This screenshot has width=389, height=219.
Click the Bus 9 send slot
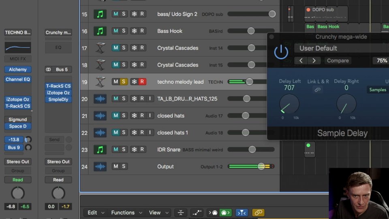tap(14, 148)
